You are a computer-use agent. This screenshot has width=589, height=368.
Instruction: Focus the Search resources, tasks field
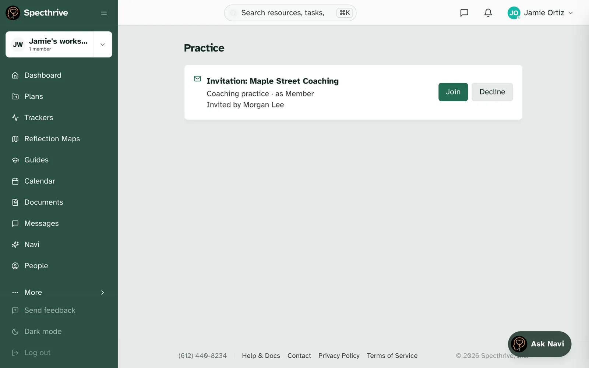click(290, 13)
